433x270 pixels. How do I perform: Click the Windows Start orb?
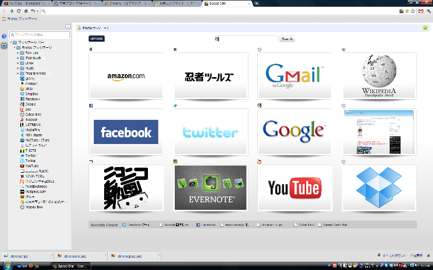tap(7, 266)
